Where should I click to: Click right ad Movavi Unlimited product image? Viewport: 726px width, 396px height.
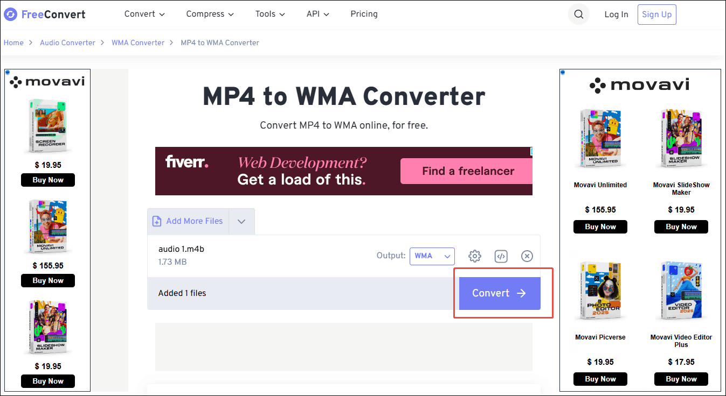(600, 140)
